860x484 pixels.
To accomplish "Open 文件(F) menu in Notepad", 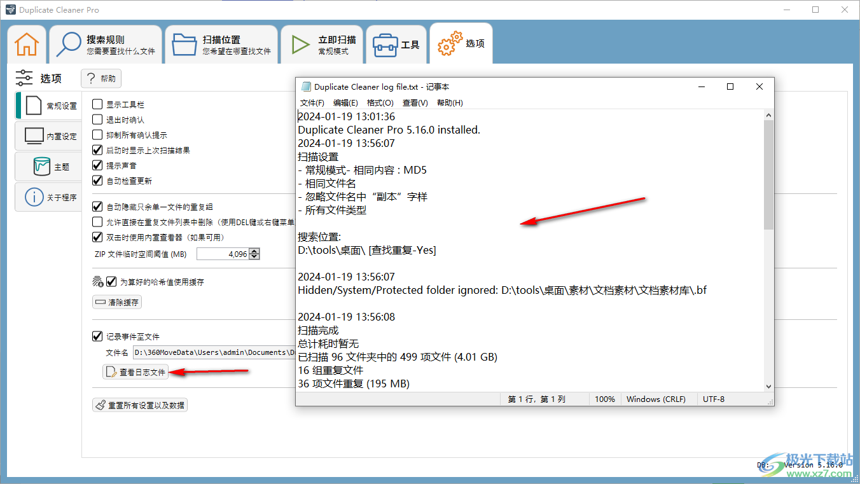I will 312,102.
